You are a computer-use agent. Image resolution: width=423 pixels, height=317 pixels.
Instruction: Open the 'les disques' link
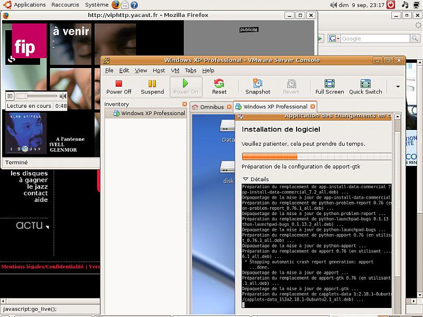point(29,173)
